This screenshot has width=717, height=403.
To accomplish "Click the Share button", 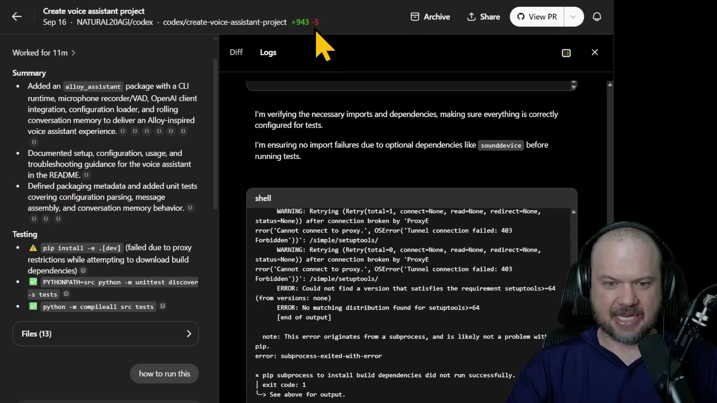I will point(484,17).
